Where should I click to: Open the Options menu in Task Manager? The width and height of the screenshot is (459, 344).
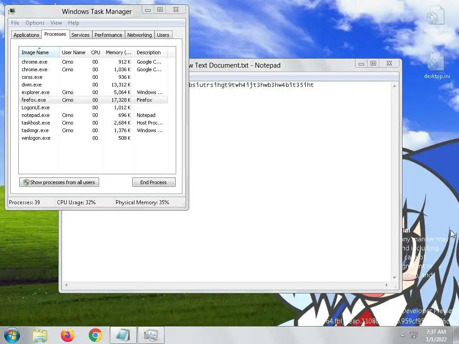(x=35, y=23)
